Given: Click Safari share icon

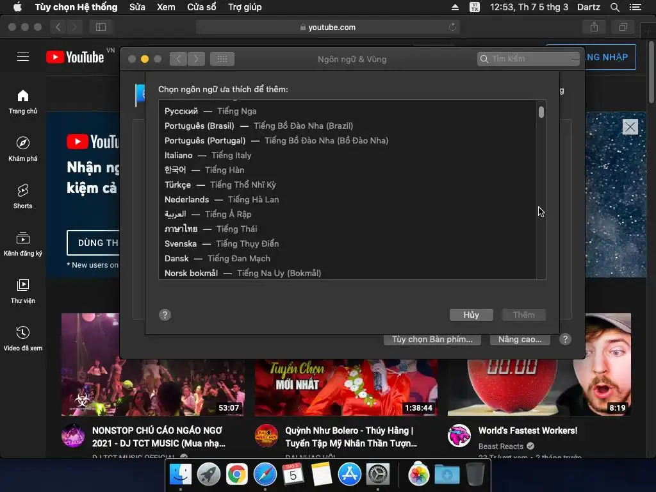Looking at the screenshot, I should point(594,27).
